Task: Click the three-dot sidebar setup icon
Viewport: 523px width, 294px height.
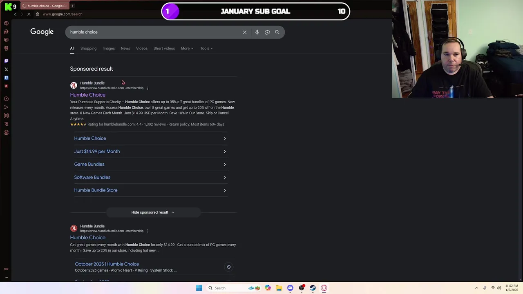Action: click(6, 277)
